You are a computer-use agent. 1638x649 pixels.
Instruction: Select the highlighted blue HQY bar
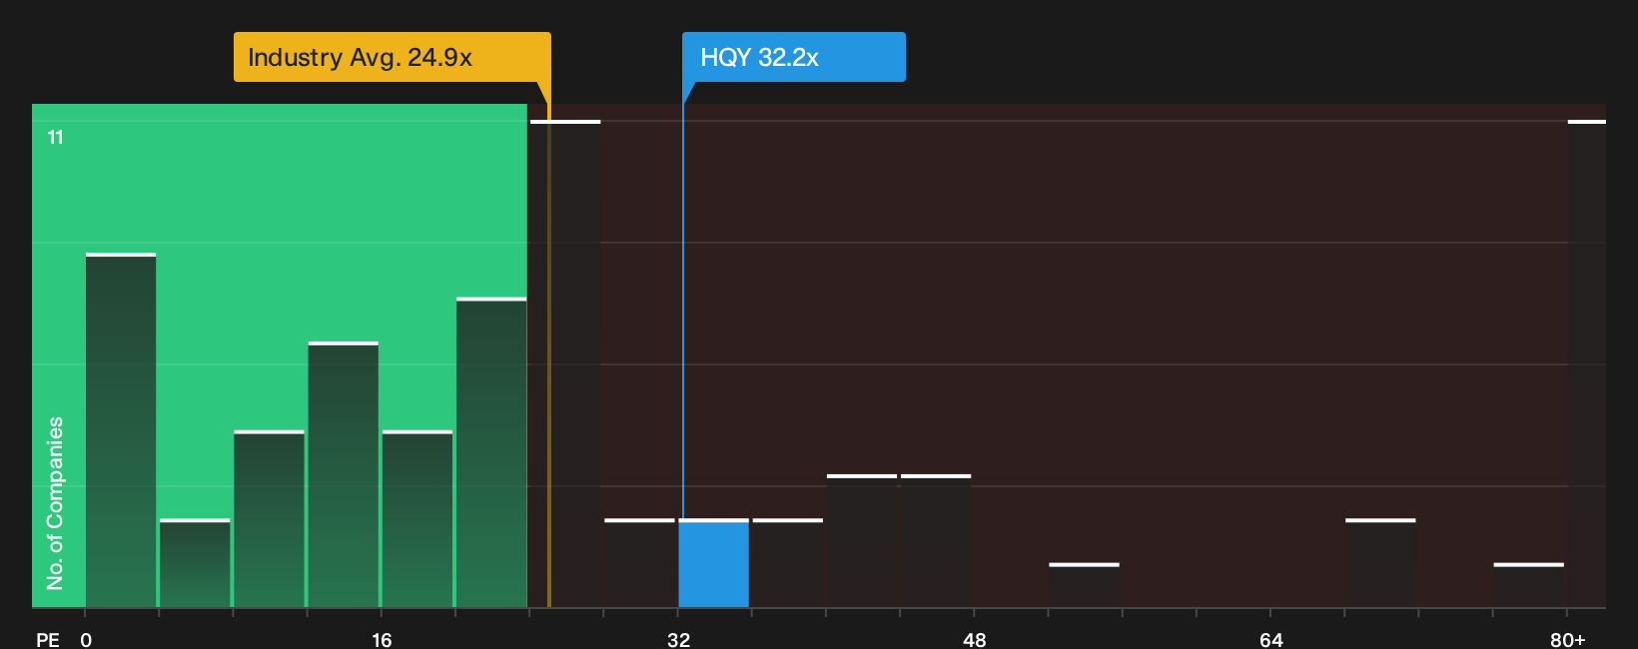point(713,563)
